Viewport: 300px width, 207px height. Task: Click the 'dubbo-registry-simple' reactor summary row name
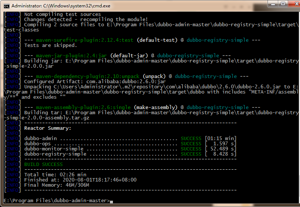[55, 154]
